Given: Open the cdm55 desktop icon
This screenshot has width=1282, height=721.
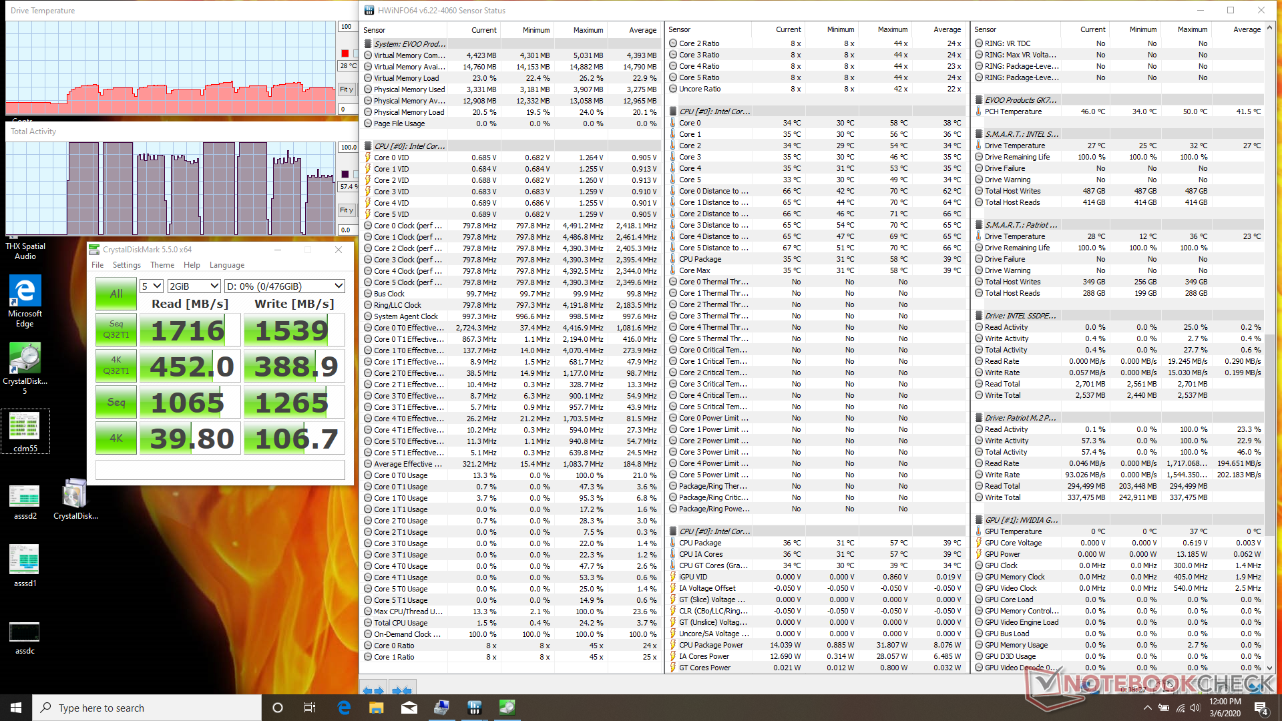Looking at the screenshot, I should (25, 431).
